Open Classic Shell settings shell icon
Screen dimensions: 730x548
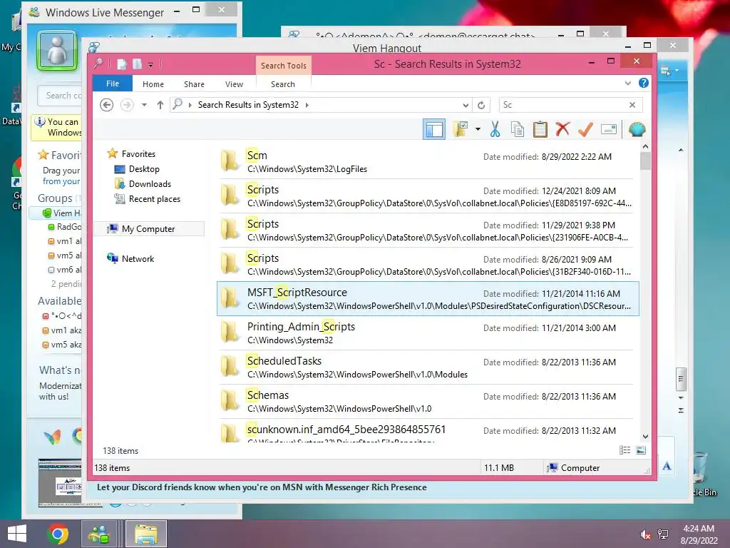click(x=637, y=129)
